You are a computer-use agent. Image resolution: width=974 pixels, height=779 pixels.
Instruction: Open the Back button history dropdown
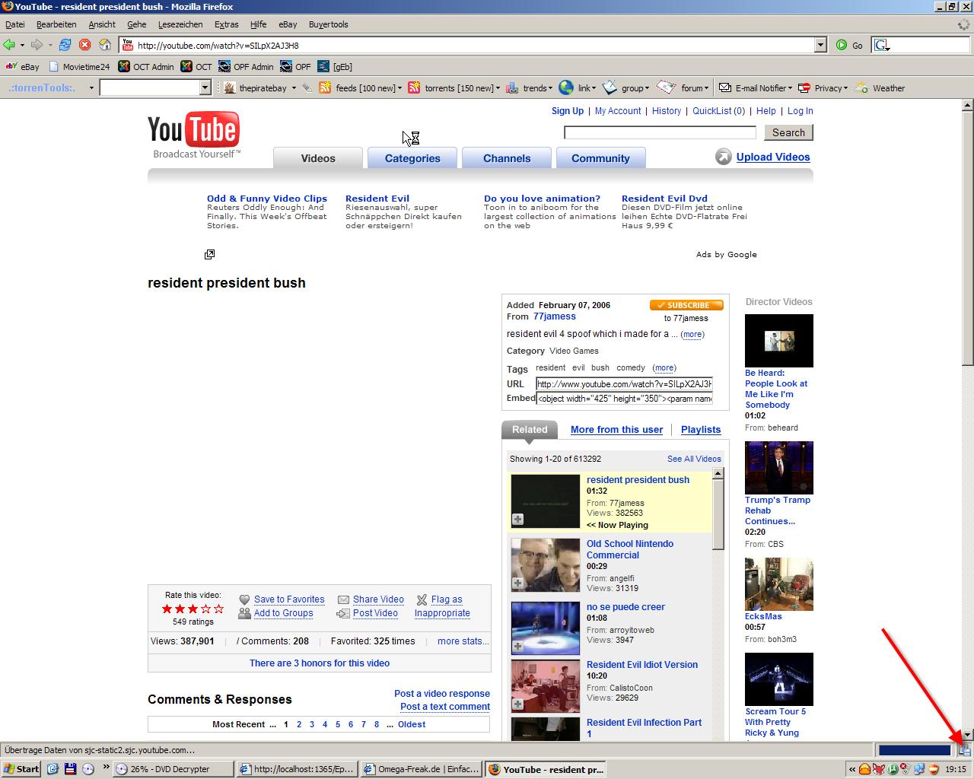(22, 45)
